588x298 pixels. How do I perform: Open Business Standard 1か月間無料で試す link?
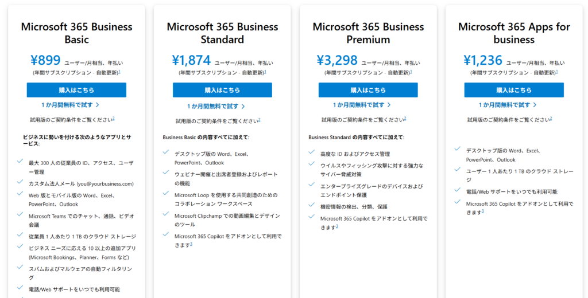point(216,107)
